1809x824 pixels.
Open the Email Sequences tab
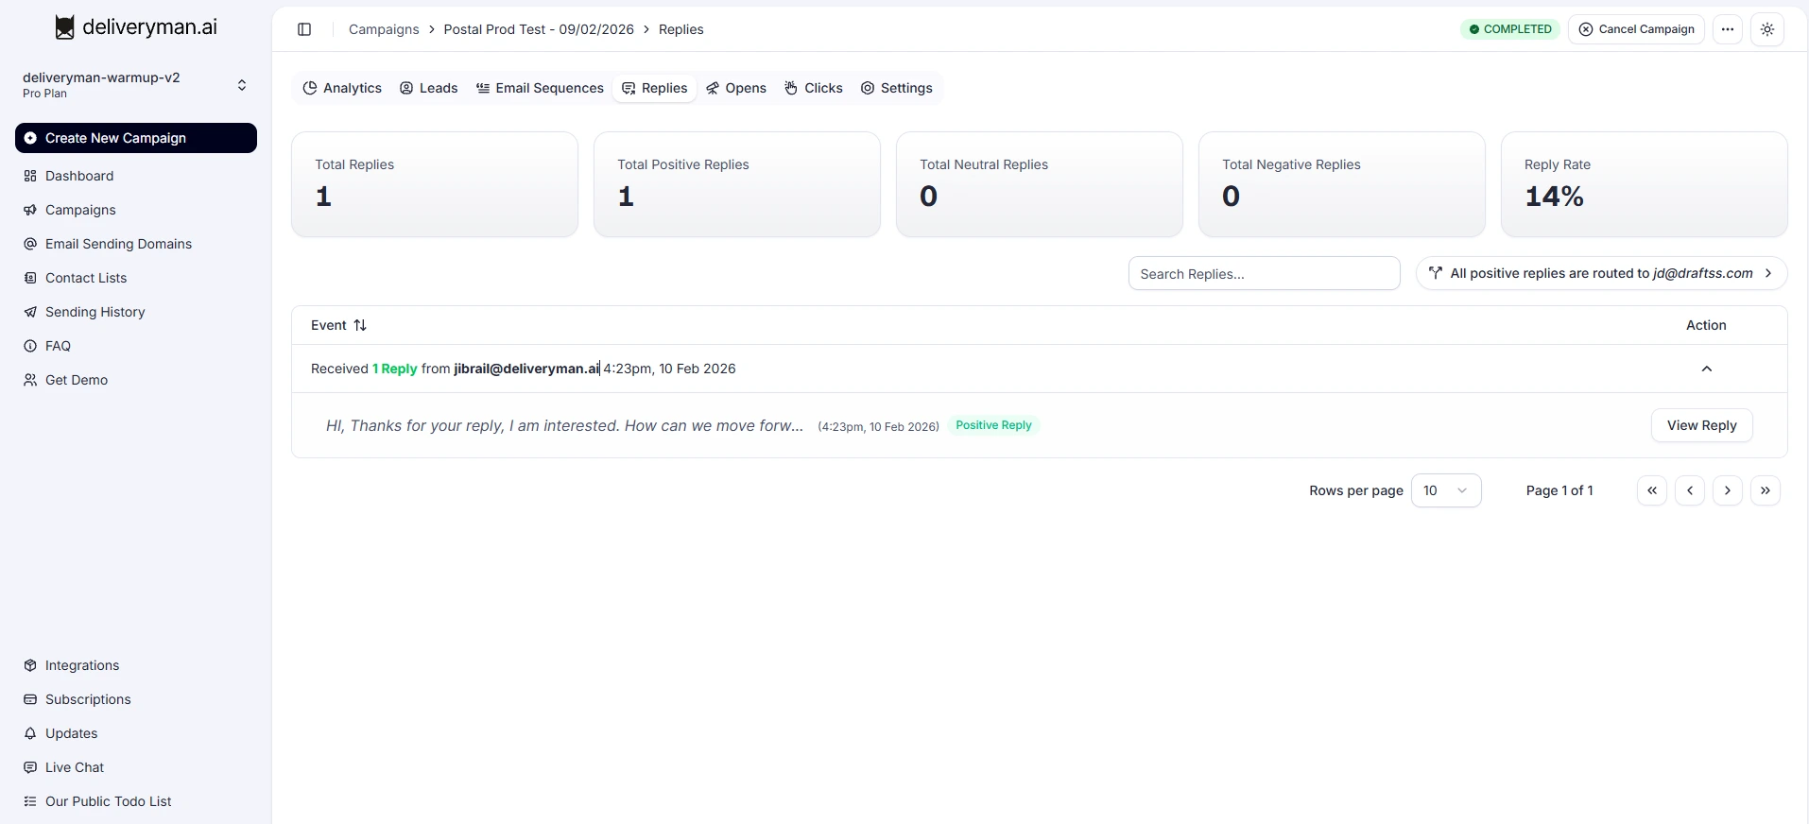pos(540,88)
